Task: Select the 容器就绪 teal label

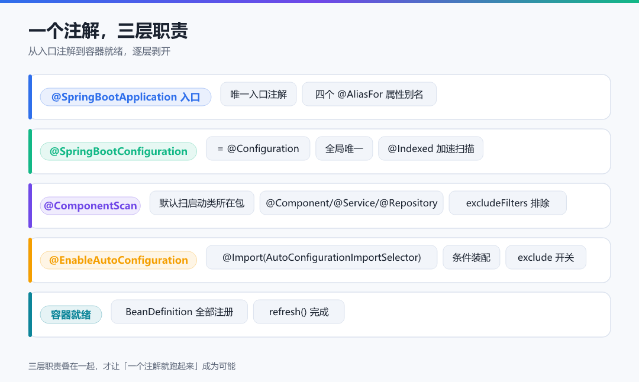Action: 71,315
